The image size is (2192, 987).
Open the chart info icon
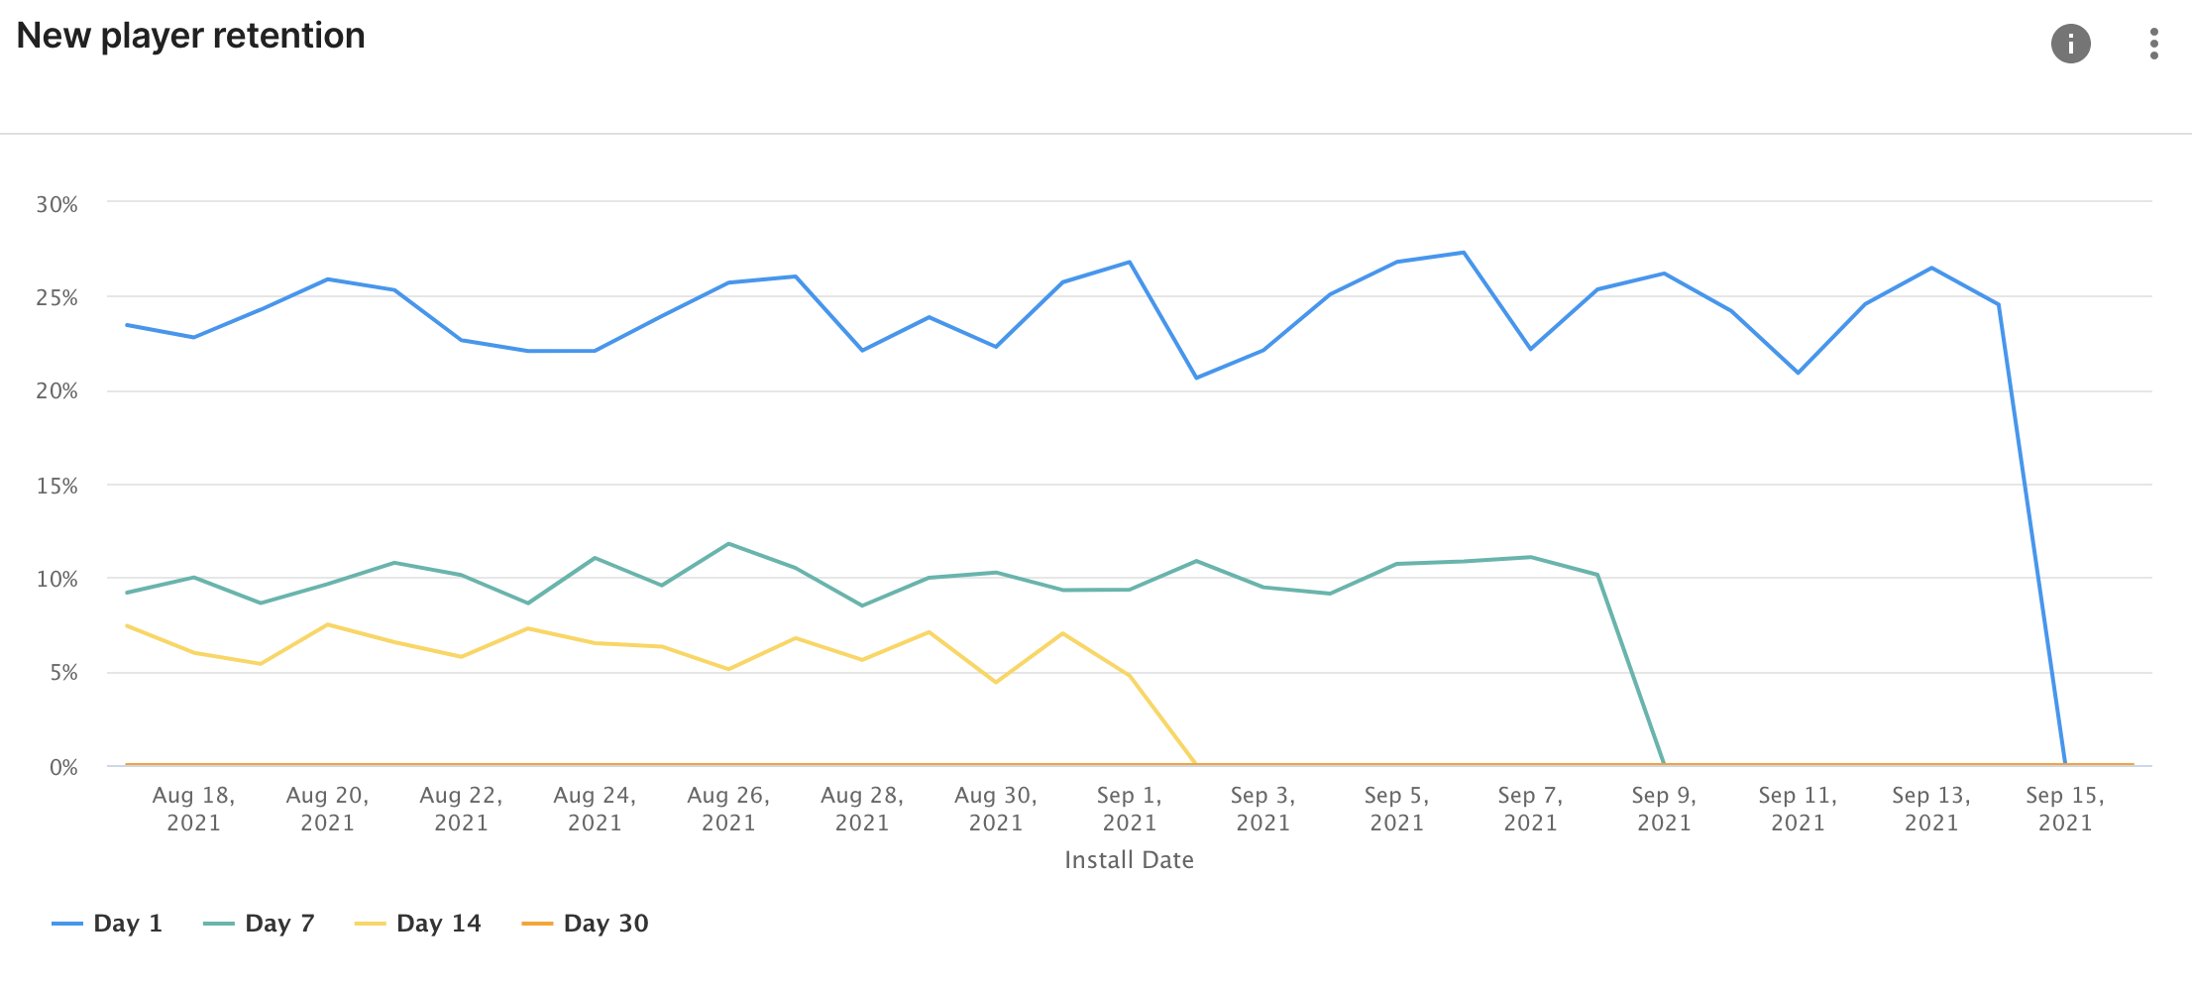pyautogui.click(x=2070, y=44)
